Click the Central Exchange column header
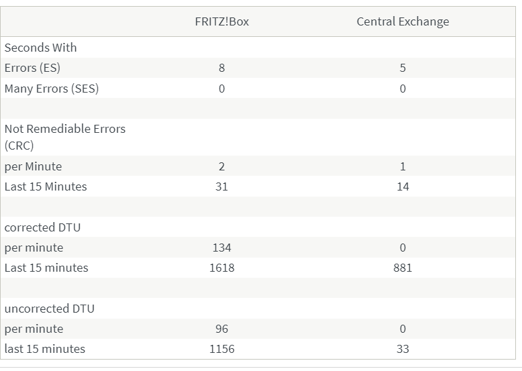The image size is (522, 371). (x=402, y=21)
